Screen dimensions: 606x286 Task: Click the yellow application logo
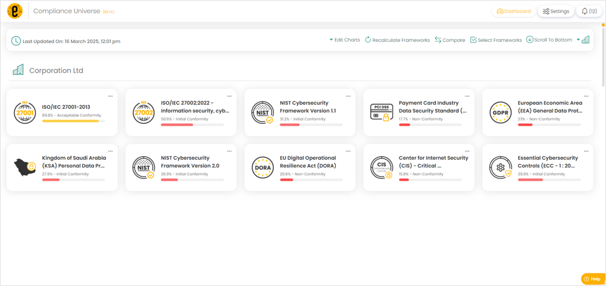15,11
